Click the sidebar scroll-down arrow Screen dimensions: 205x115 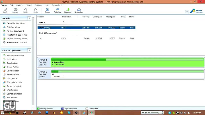(x=33, y=108)
